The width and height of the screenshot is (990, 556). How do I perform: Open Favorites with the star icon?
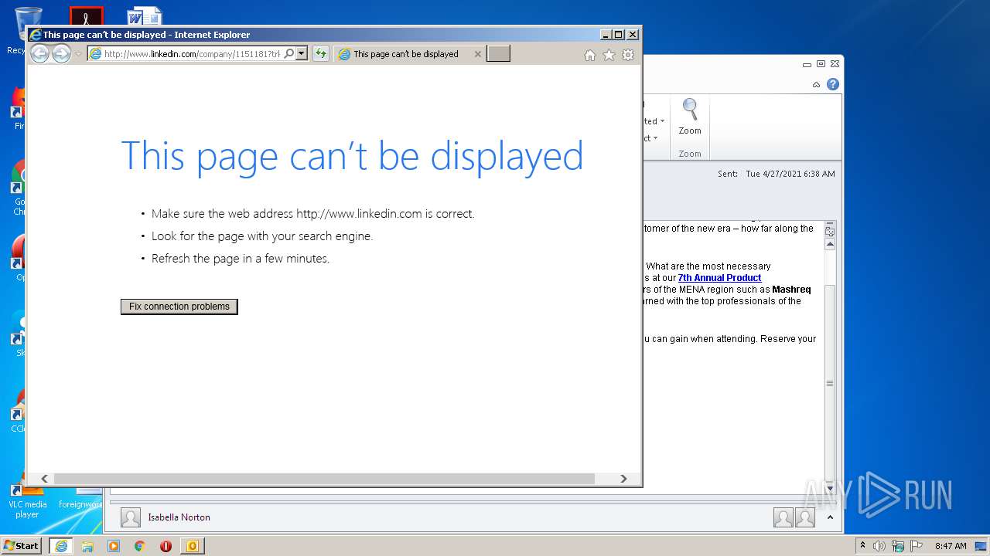[609, 55]
